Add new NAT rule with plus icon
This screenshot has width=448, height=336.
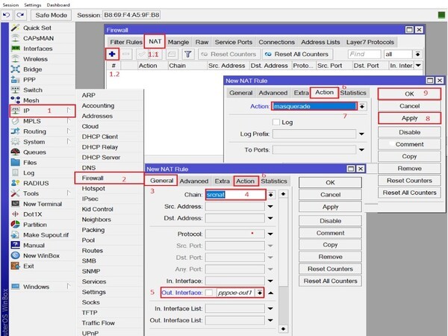pos(112,54)
